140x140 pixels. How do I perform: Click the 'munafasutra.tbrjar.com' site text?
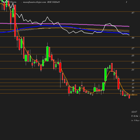(x=34, y=2)
